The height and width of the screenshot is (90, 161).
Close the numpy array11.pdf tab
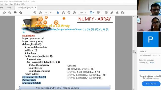35,8
